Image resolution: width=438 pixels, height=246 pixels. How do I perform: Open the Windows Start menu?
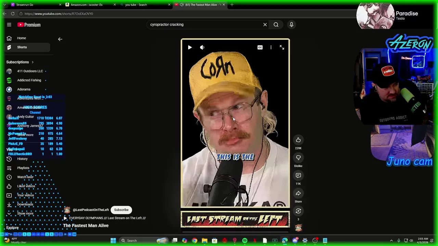pos(113,241)
